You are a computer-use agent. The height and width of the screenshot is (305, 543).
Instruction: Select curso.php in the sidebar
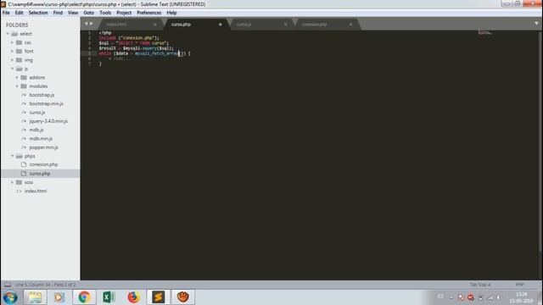40,174
